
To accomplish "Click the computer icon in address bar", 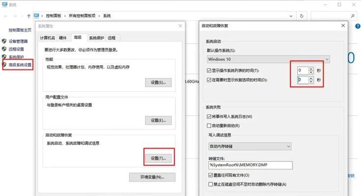I will [x=36, y=16].
